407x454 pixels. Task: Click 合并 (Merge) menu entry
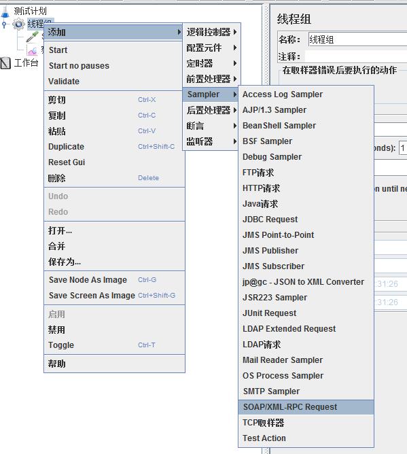click(x=114, y=246)
